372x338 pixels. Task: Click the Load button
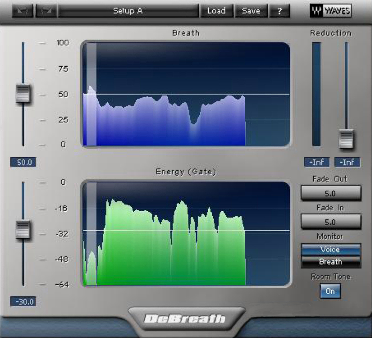click(216, 11)
